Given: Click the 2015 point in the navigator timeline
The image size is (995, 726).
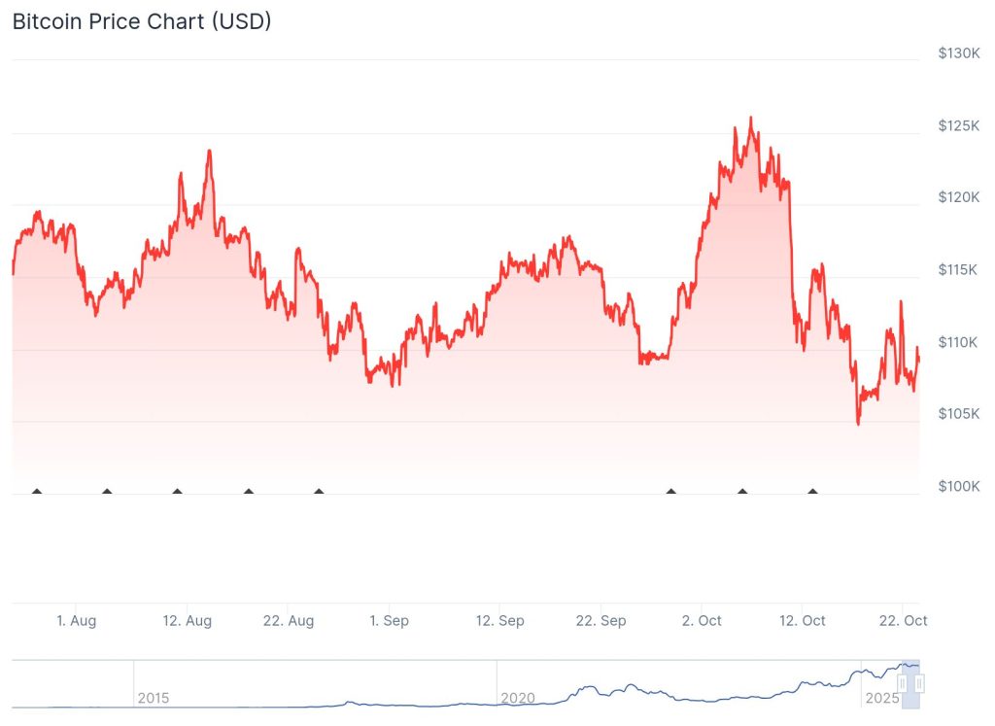Looking at the screenshot, I should (x=154, y=698).
